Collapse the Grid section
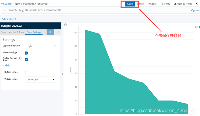200x116 pixels. pyautogui.click(x=7, y=65)
